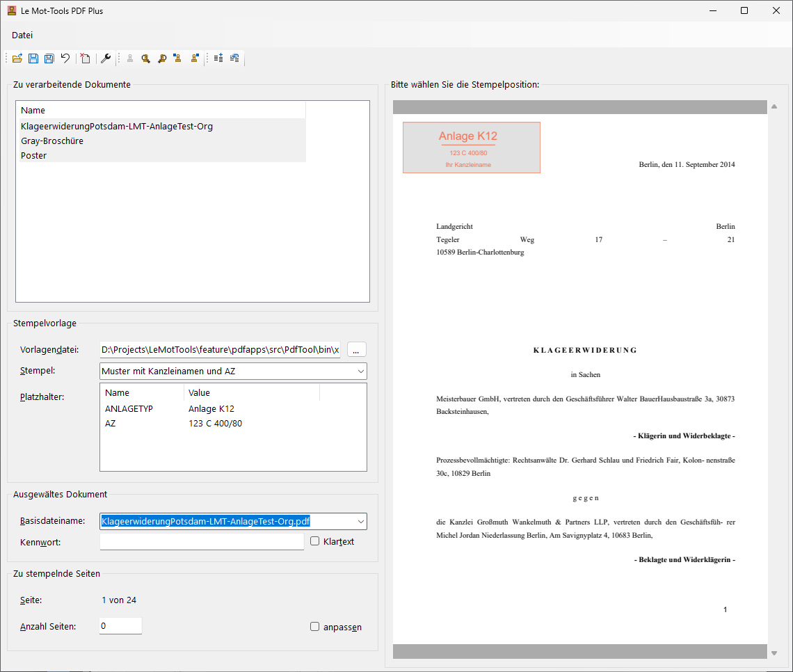Screen dimensions: 793x672
Task: Toggle the anpassen checkbox
Action: tap(315, 627)
